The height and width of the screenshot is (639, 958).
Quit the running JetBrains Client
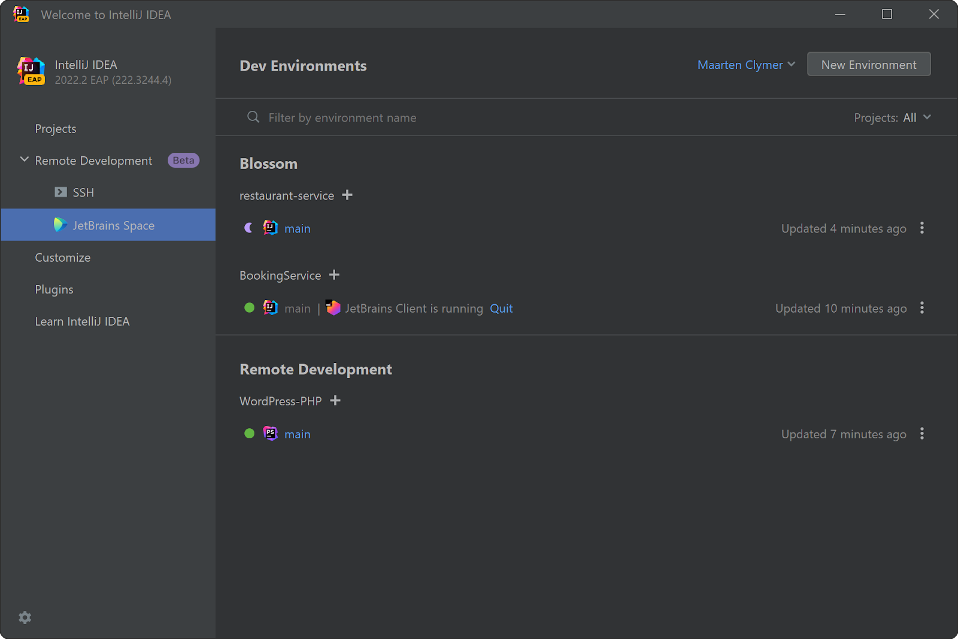pos(501,308)
